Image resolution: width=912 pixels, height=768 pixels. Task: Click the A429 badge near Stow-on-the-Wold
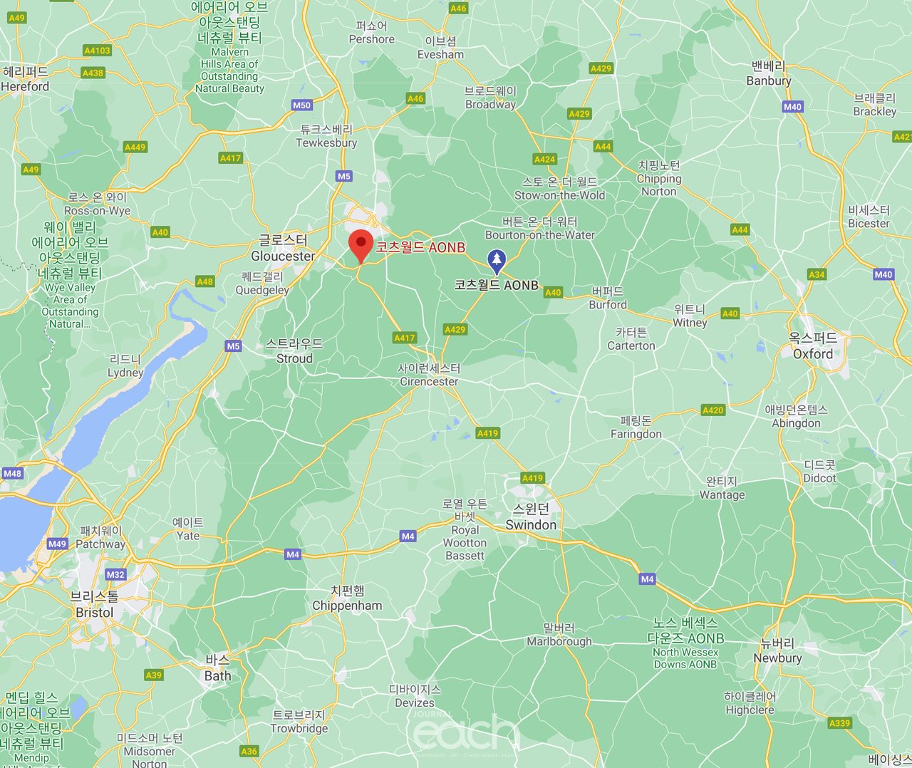[579, 114]
